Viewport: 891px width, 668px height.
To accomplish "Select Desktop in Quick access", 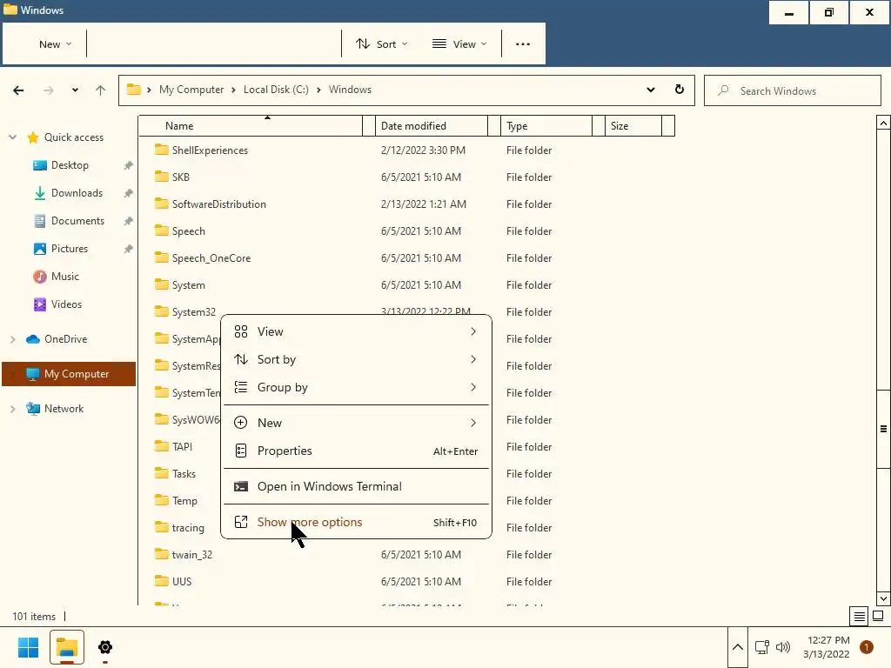I will [70, 165].
